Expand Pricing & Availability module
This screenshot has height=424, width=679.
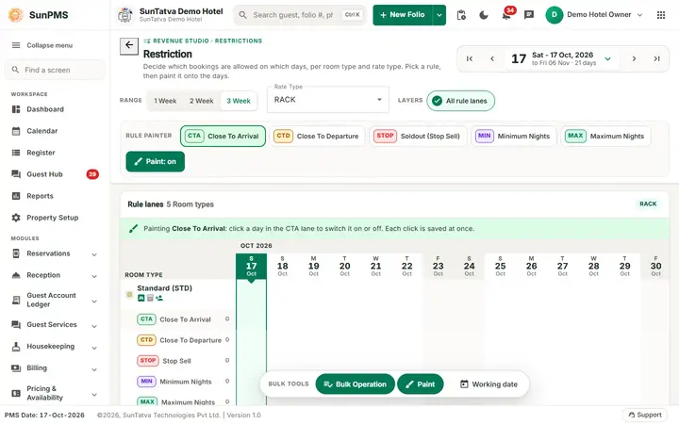[54, 393]
